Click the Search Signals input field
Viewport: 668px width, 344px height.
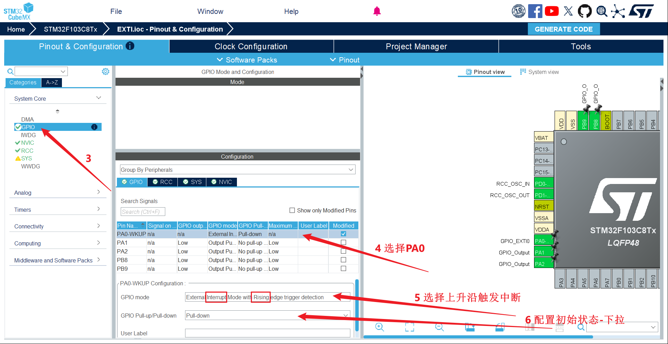(x=143, y=212)
